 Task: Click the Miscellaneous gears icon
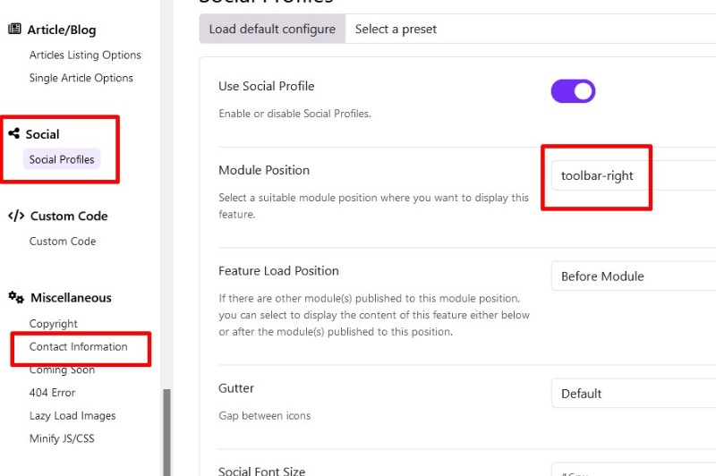click(15, 297)
